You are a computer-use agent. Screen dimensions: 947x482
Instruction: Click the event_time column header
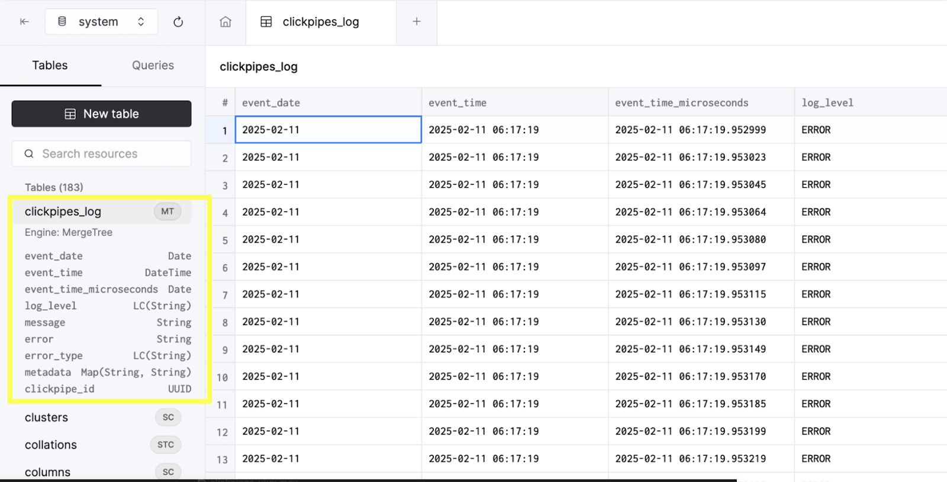click(x=458, y=102)
